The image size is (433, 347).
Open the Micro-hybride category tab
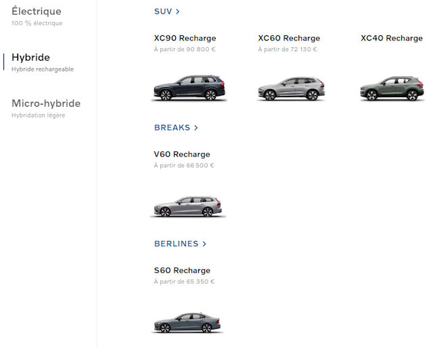point(46,103)
